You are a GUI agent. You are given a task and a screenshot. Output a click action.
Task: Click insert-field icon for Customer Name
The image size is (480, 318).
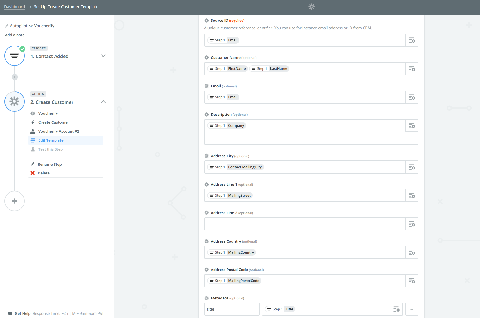tap(412, 69)
